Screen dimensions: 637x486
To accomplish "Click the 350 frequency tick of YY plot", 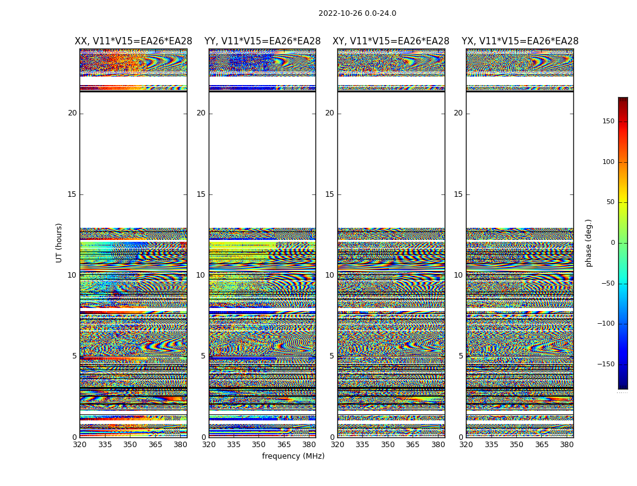I will (x=259, y=445).
